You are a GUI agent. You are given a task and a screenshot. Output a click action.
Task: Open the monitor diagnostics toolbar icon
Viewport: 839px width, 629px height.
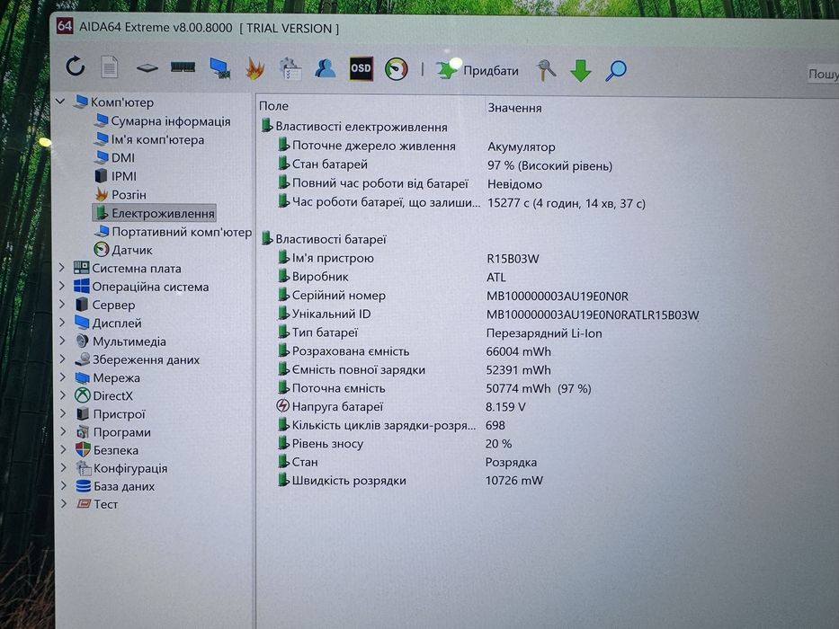tap(220, 68)
